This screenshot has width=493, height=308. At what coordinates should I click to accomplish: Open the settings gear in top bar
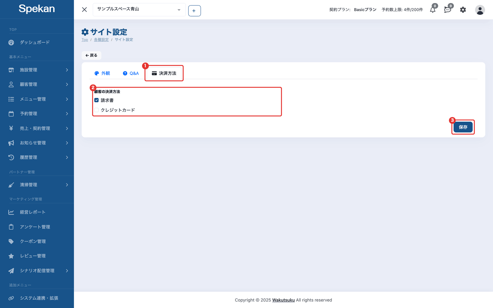point(463,10)
